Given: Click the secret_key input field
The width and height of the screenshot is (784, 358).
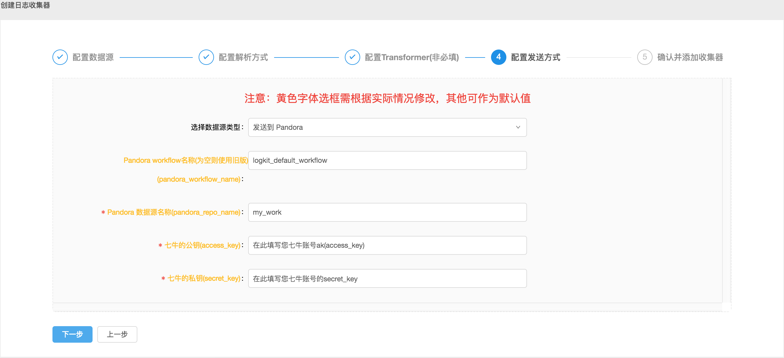Looking at the screenshot, I should pos(387,279).
